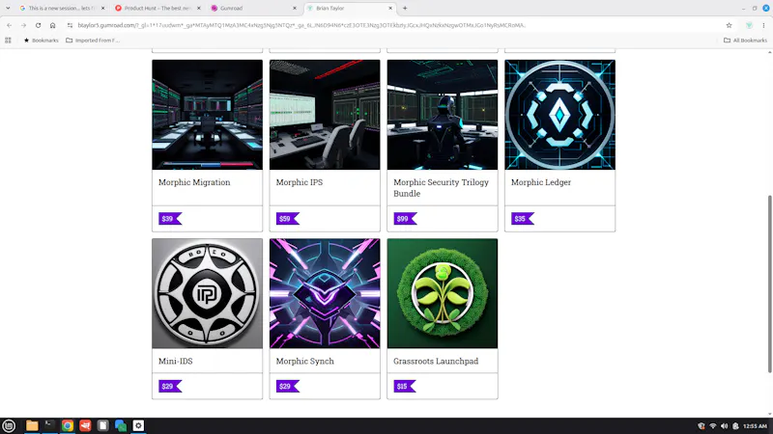The image size is (773, 434).
Task: Open the text editor icon in taskbar
Action: pyautogui.click(x=102, y=425)
